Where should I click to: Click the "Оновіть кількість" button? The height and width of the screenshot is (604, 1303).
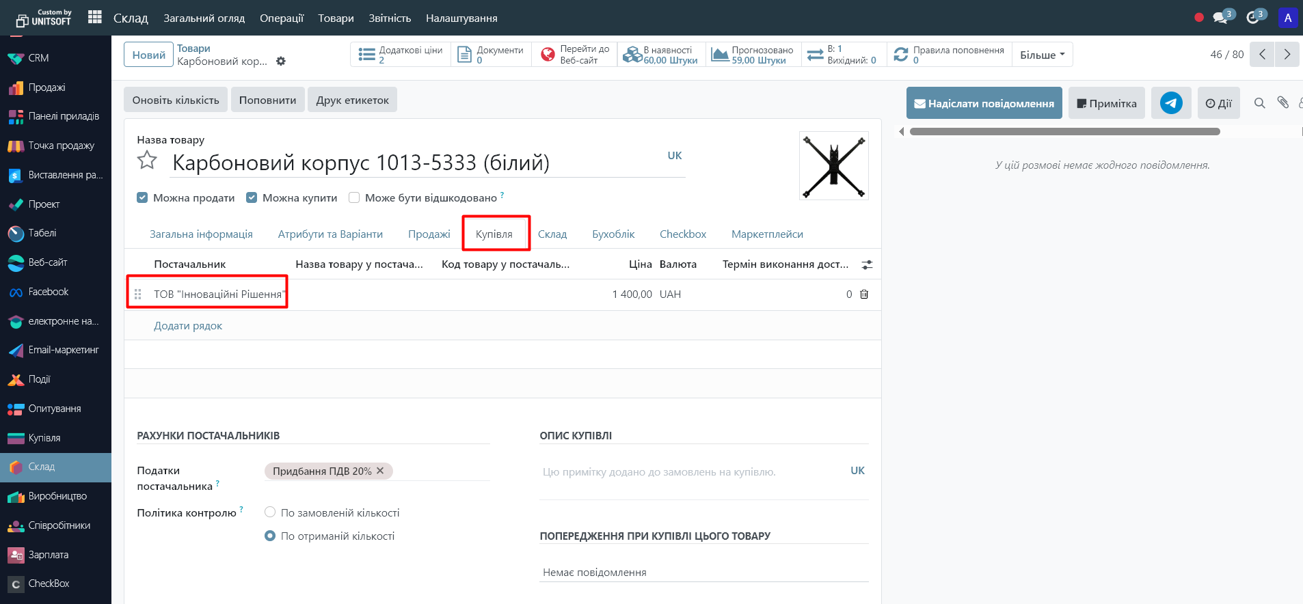176,100
